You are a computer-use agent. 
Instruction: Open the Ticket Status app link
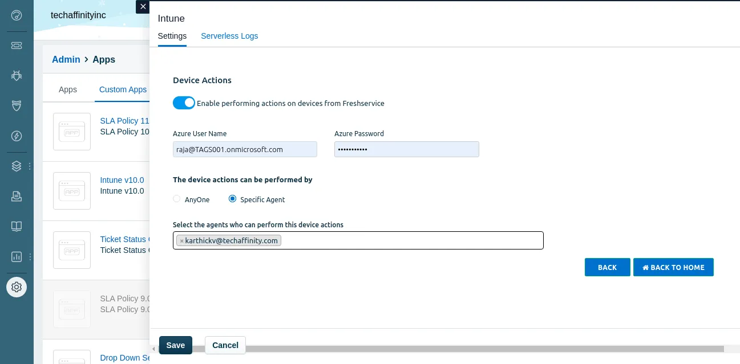pos(124,239)
